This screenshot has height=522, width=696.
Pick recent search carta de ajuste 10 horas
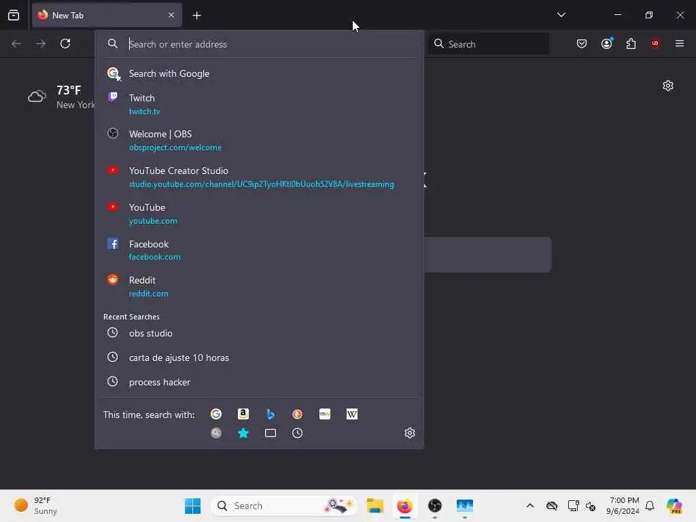pyautogui.click(x=259, y=358)
